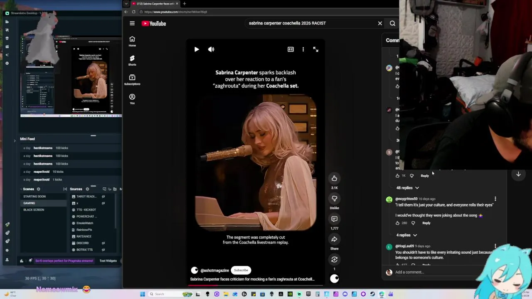Toggle visibility of x source
Viewport: 532px width, 299px height.
pyautogui.click(x=103, y=203)
